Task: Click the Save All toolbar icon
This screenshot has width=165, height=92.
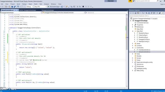Action: pos(15,7)
